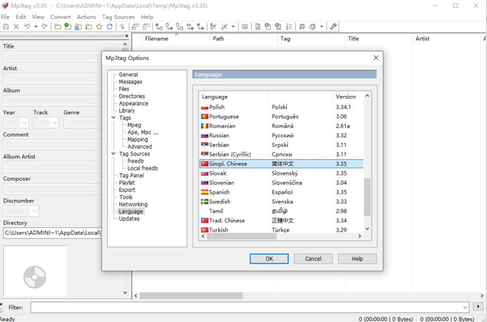
Task: Select Appearance in options tree
Action: coord(134,104)
